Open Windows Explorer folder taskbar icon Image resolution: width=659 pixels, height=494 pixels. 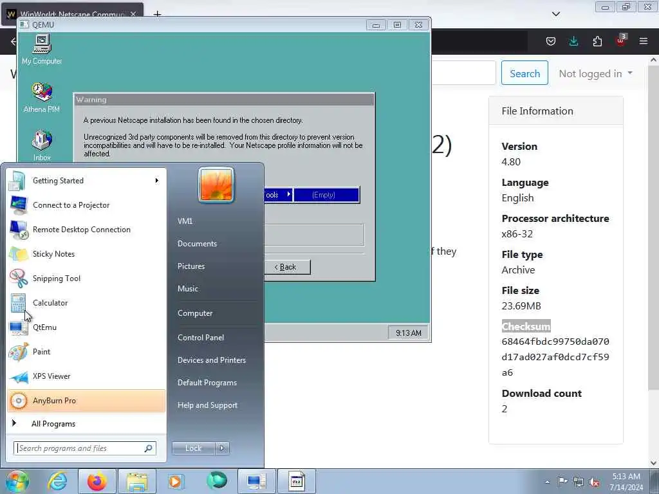coord(137,481)
